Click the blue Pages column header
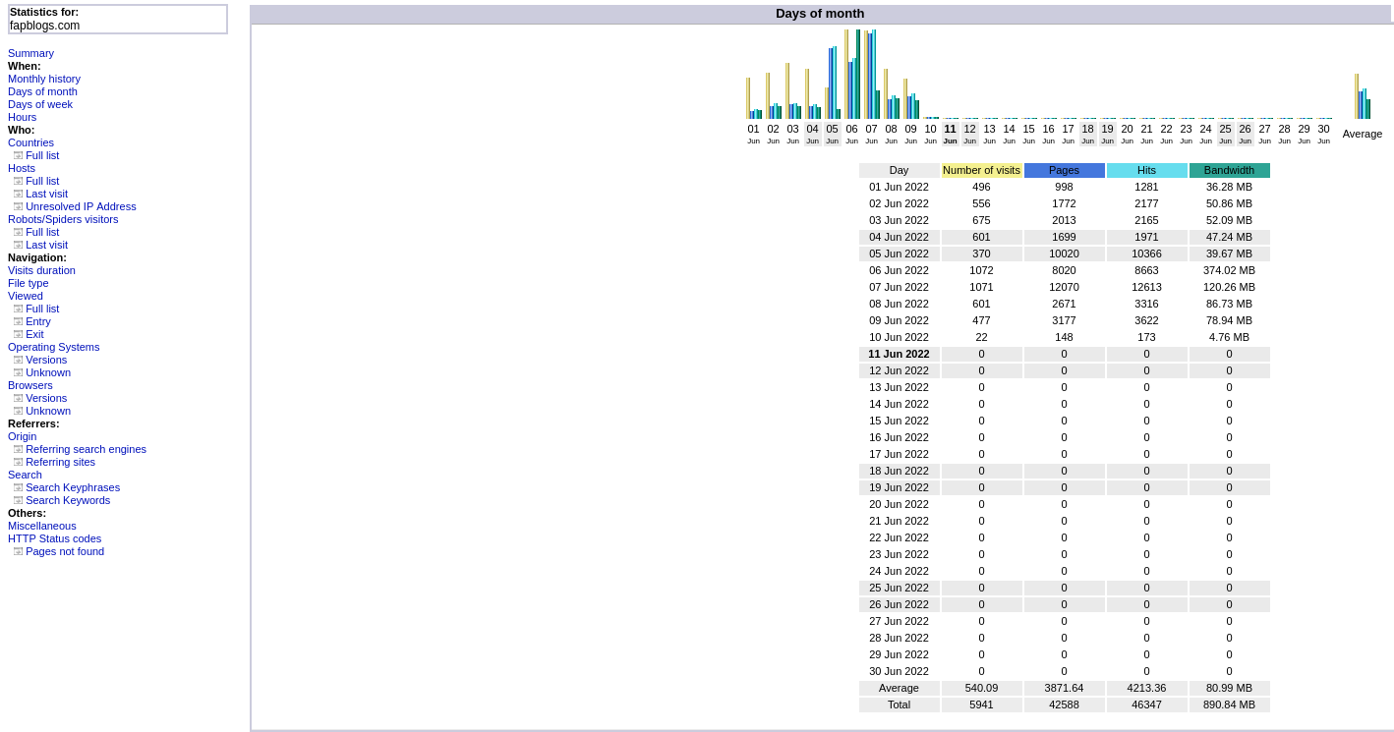1394x732 pixels. point(1064,170)
